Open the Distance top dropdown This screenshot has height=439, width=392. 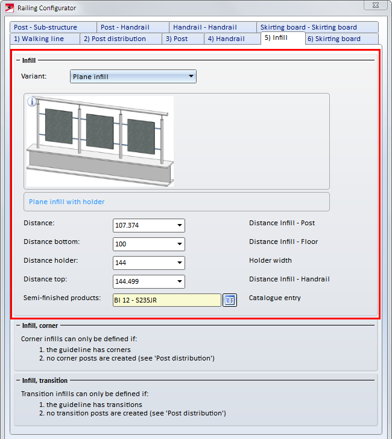click(180, 281)
